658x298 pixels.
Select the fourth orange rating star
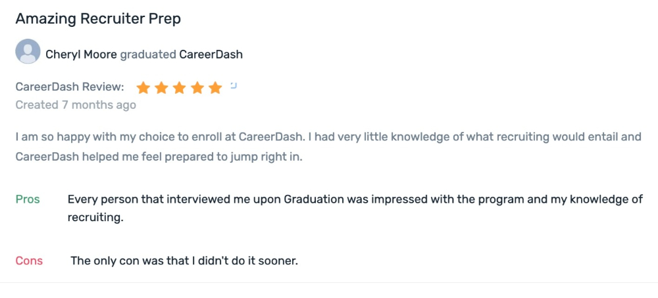(x=197, y=88)
